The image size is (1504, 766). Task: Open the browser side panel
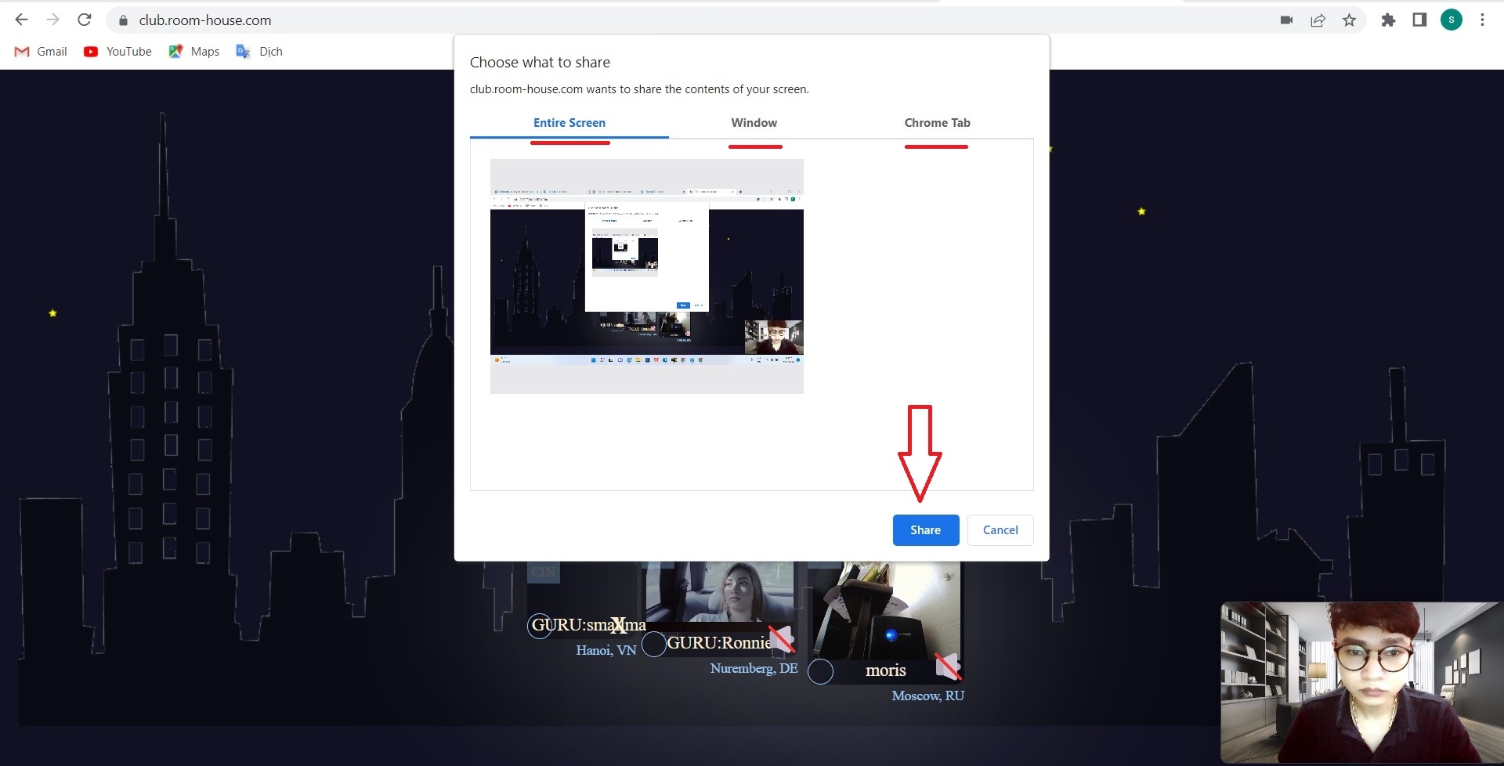point(1419,20)
